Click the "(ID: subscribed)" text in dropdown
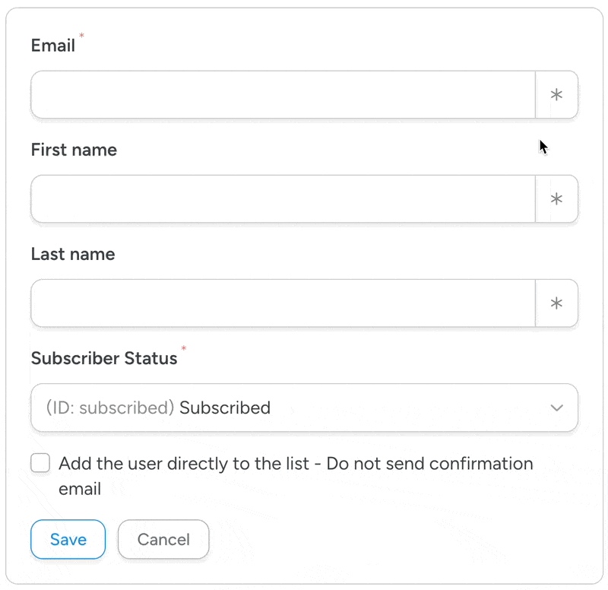The image size is (608, 590). pyautogui.click(x=110, y=408)
